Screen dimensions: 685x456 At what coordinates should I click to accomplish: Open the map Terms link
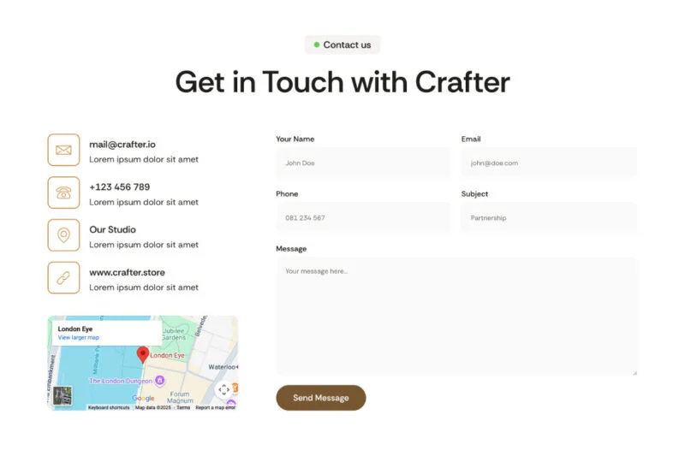click(183, 407)
